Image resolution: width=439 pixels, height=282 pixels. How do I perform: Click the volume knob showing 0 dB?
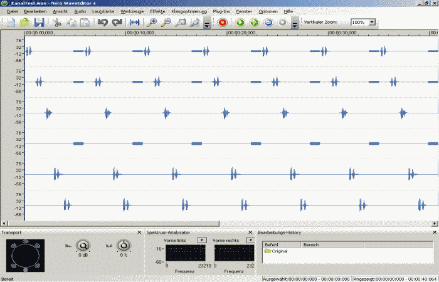coord(83,246)
